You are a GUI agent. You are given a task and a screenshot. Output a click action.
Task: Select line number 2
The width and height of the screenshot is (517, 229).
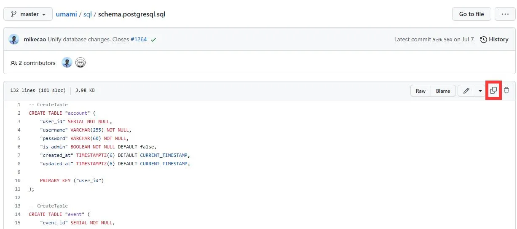[x=19, y=113]
